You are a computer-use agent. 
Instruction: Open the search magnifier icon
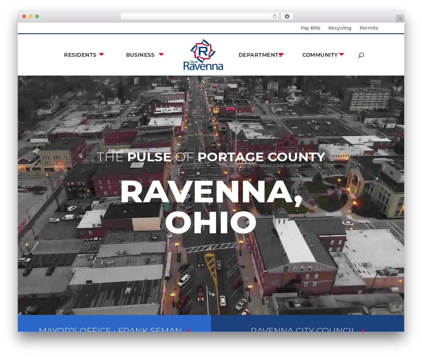point(361,55)
